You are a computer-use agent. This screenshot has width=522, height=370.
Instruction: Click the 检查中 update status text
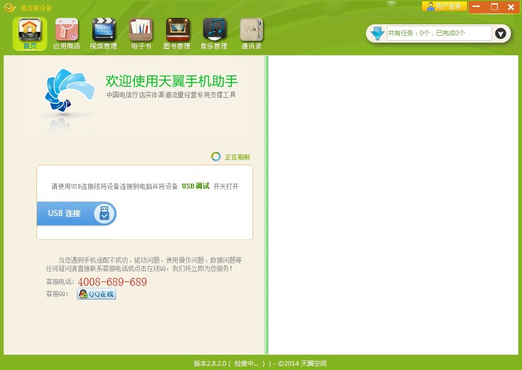(x=246, y=363)
